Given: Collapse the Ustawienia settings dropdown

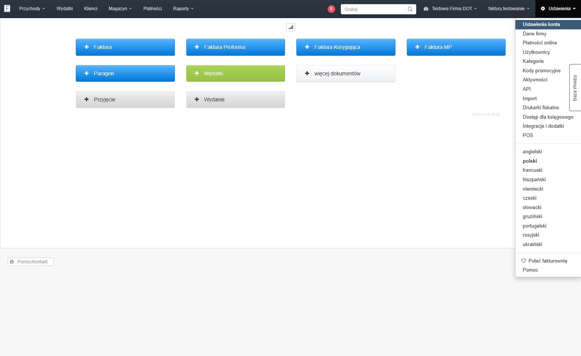Looking at the screenshot, I should point(558,9).
